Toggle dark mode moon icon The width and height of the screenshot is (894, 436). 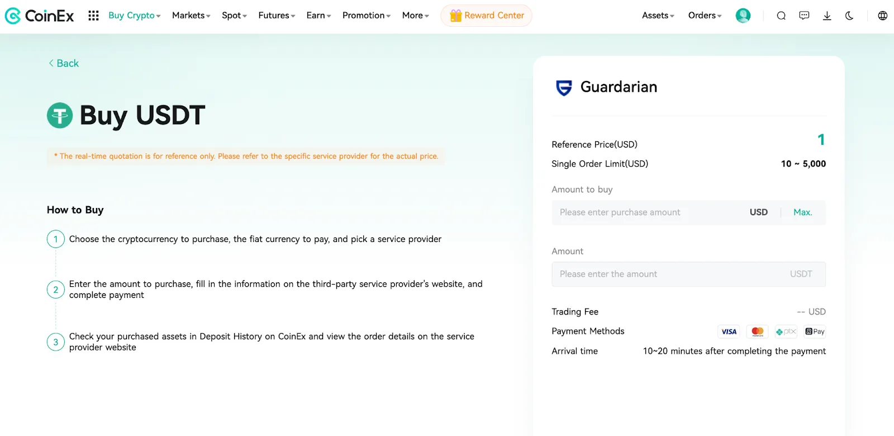[x=849, y=16]
